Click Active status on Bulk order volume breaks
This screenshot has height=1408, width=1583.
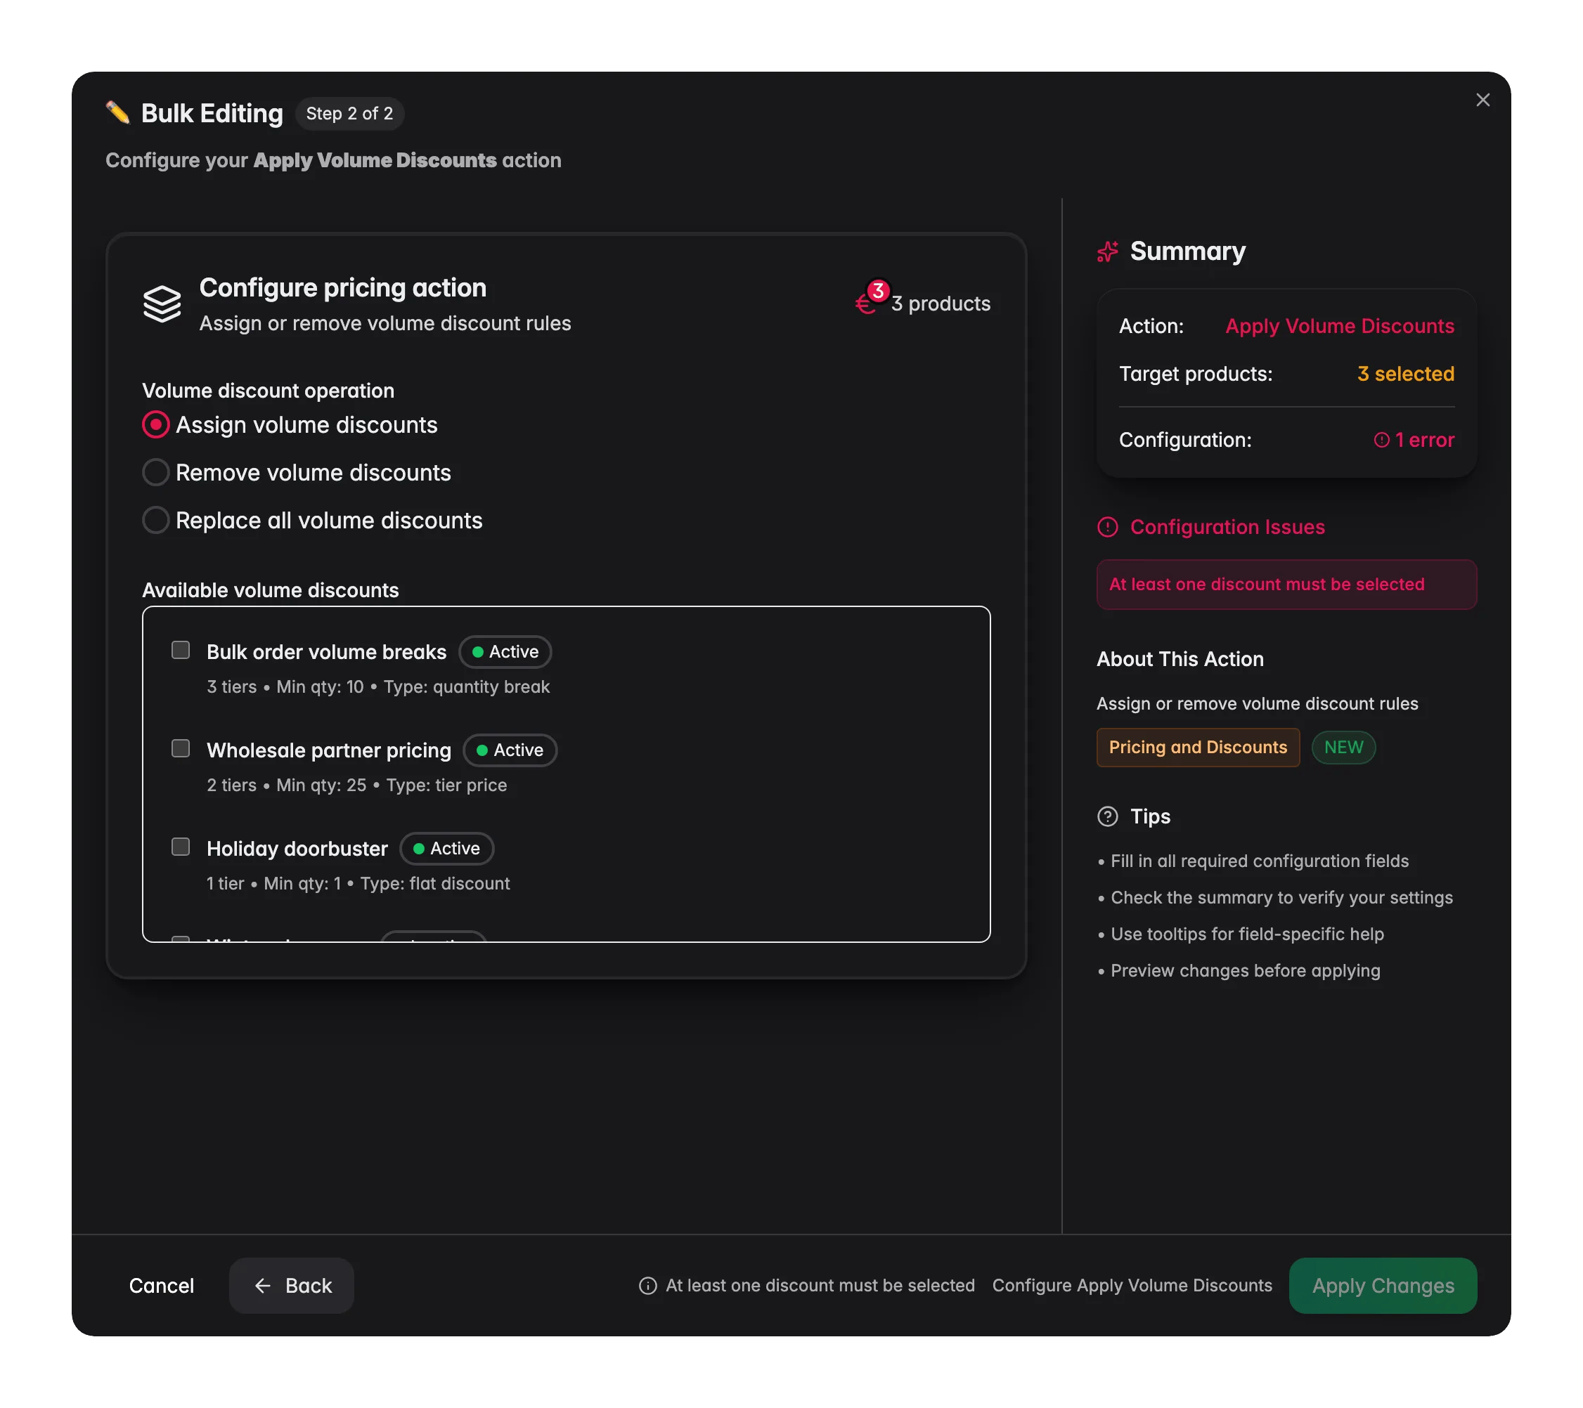[505, 652]
